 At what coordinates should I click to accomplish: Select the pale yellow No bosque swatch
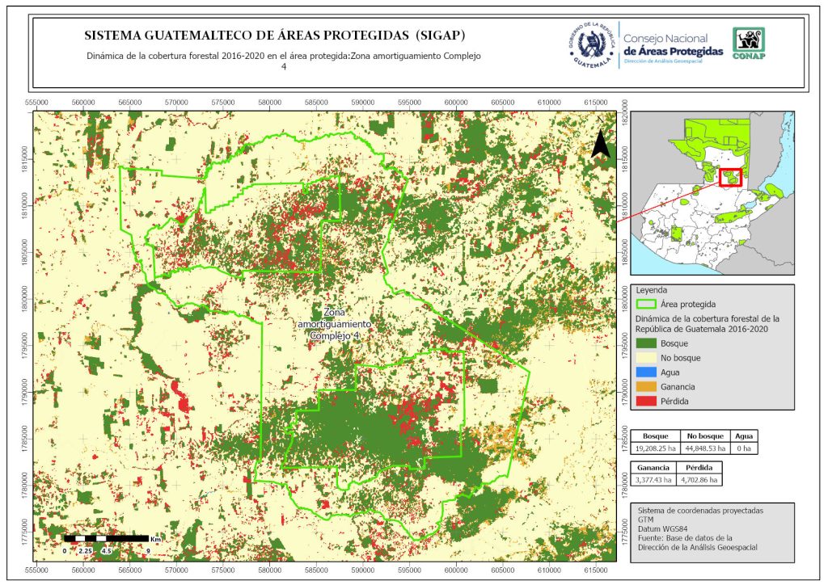pyautogui.click(x=646, y=358)
